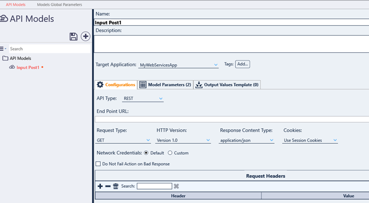This screenshot has height=203, width=369.
Task: Click the Output Values Template download icon
Action: (199, 84)
